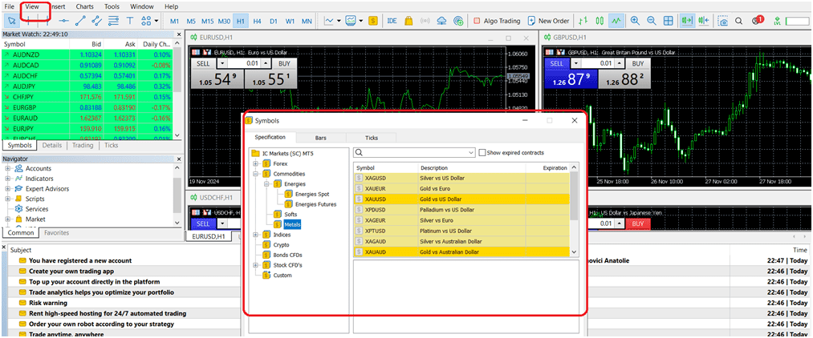
Task: Select Crypto in Symbols tree
Action: (281, 245)
